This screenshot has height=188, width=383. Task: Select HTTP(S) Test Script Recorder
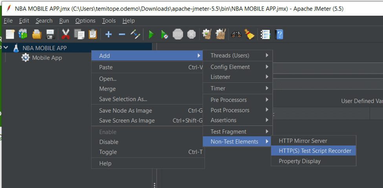click(313, 151)
